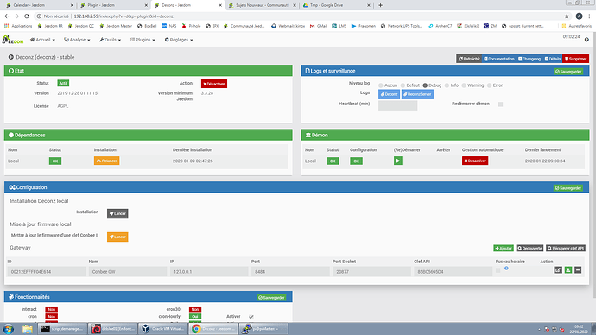Tick the Redémarrer démon checkbox

point(501,104)
